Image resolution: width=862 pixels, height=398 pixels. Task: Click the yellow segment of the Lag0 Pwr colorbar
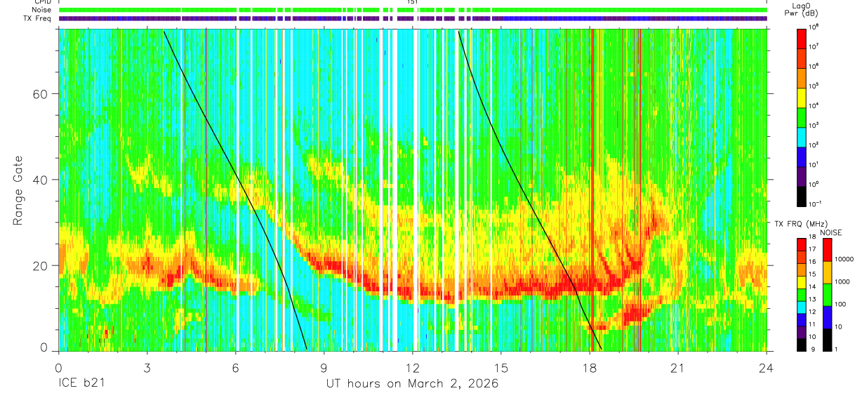[802, 98]
